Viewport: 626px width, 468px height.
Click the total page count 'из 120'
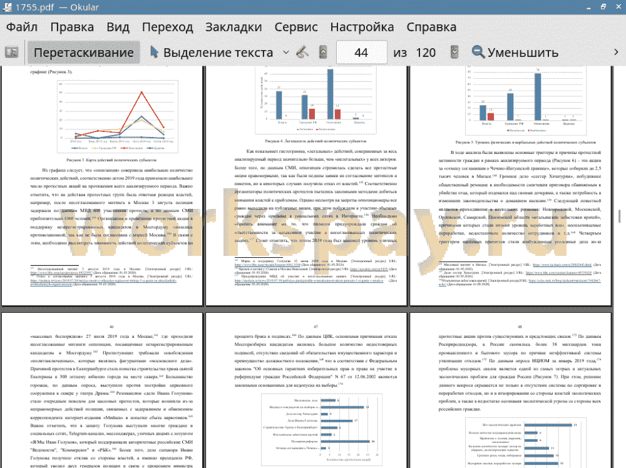(x=414, y=53)
